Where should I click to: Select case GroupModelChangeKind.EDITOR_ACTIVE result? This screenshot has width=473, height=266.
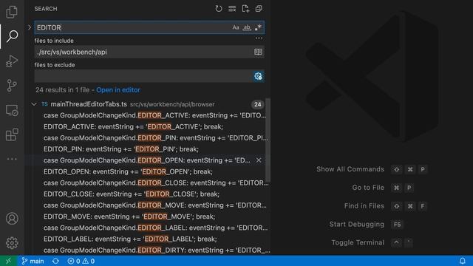154,115
